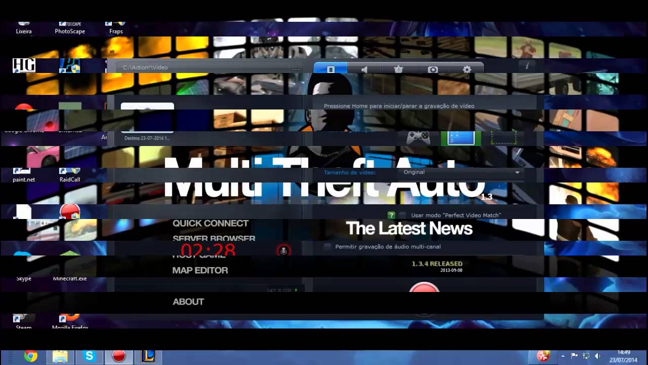Open the PhotoScape desktop icon
This screenshot has width=648, height=365.
(70, 28)
